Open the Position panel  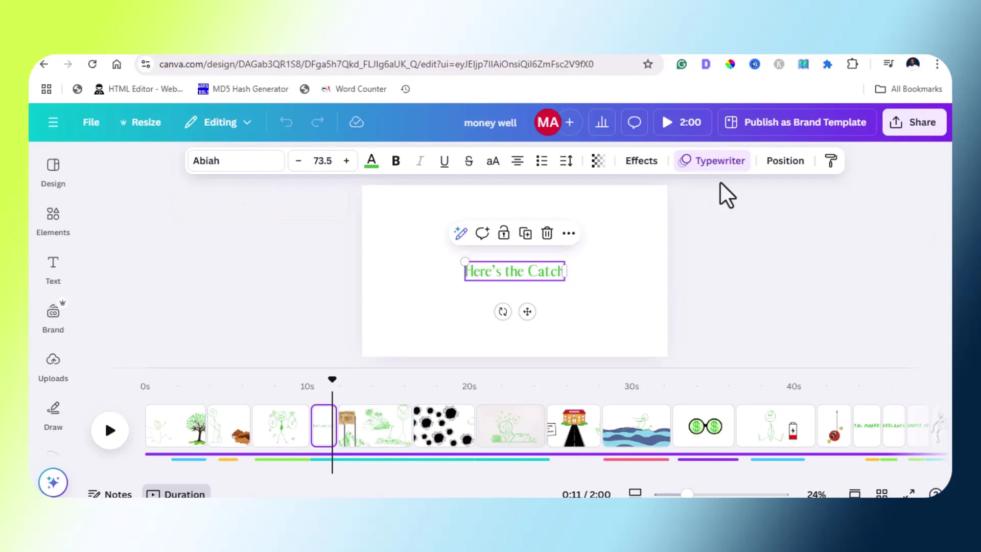coord(785,161)
